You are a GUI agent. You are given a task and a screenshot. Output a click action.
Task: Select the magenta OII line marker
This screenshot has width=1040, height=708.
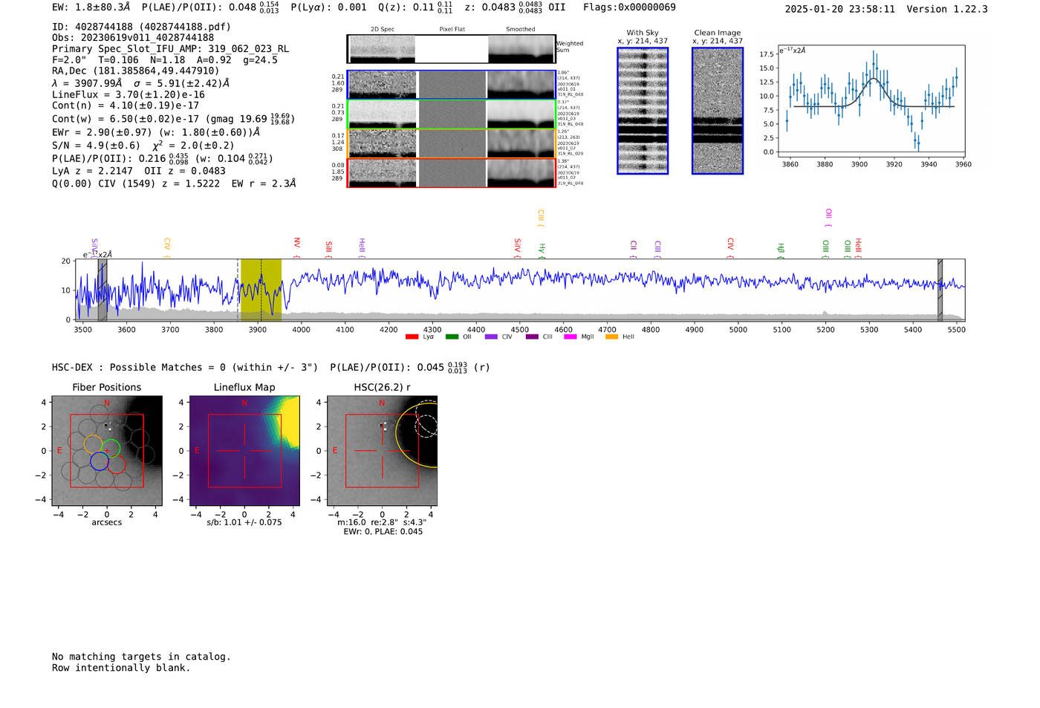pyautogui.click(x=828, y=218)
